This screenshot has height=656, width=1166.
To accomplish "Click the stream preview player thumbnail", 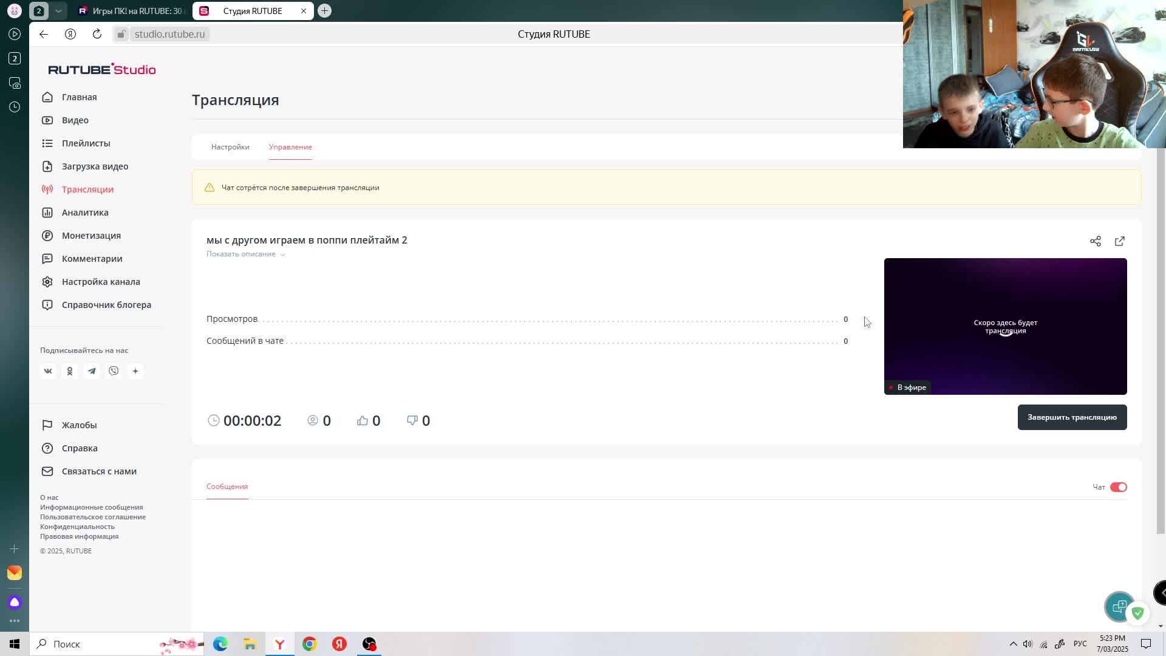I will tap(1005, 326).
